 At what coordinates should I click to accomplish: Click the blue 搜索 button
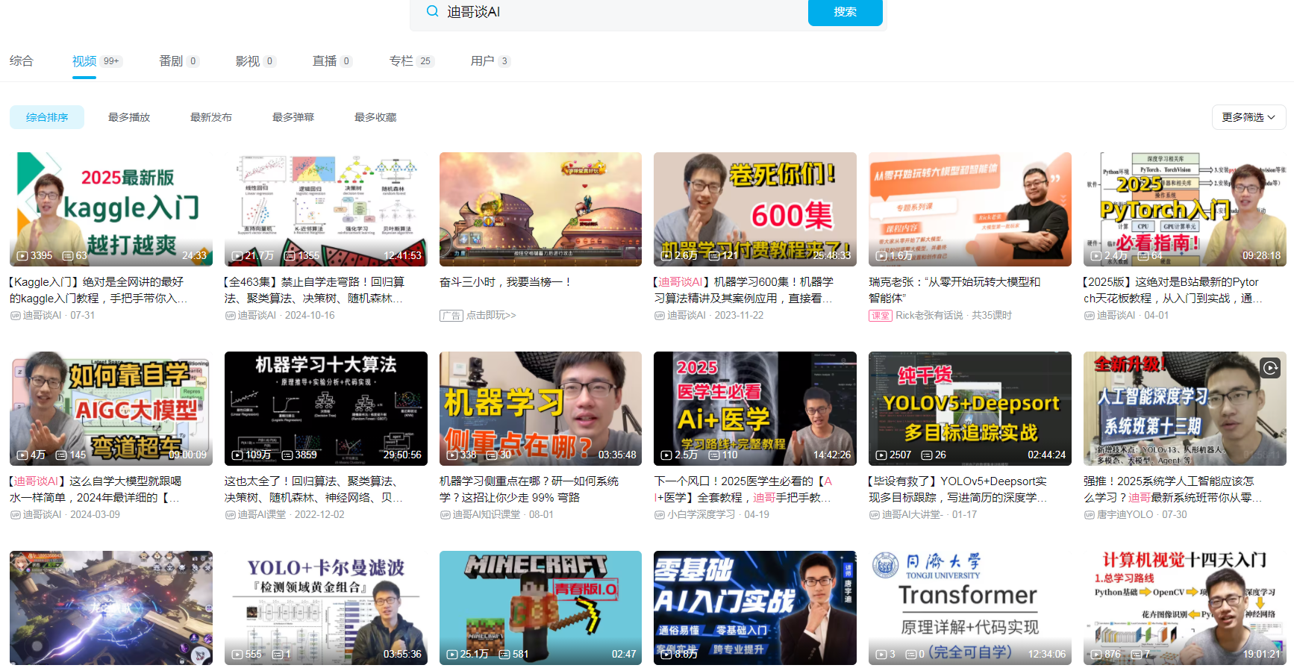845,12
